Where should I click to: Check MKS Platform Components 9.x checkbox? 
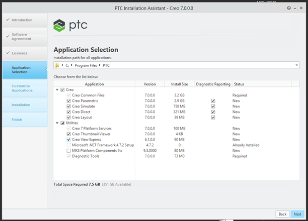click(x=68, y=151)
